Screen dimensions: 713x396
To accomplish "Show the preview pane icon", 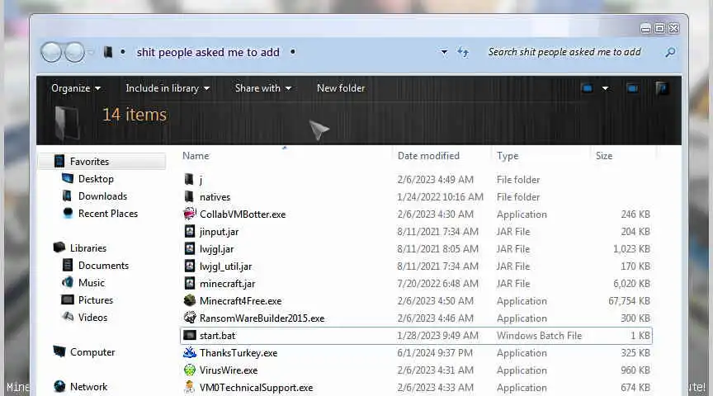I will point(632,88).
